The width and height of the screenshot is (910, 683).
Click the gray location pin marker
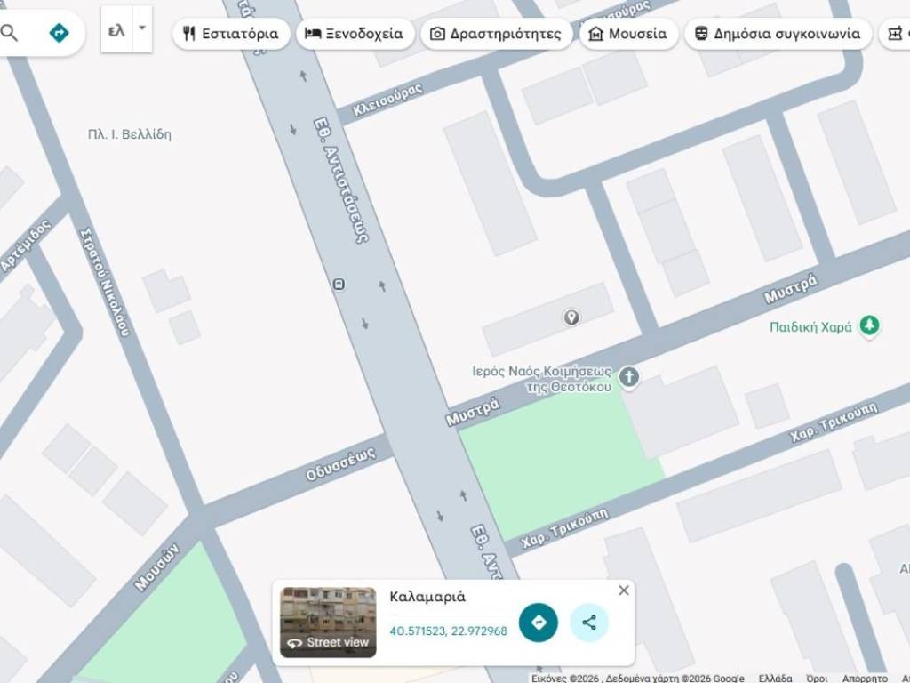(572, 317)
